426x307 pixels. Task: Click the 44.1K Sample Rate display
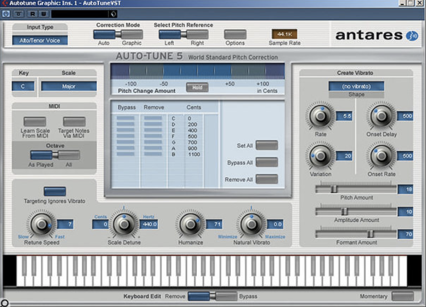(284, 34)
